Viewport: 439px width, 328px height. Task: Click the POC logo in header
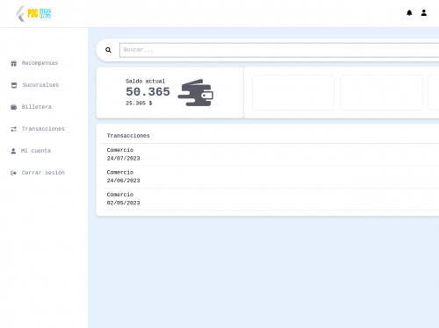pyautogui.click(x=33, y=14)
